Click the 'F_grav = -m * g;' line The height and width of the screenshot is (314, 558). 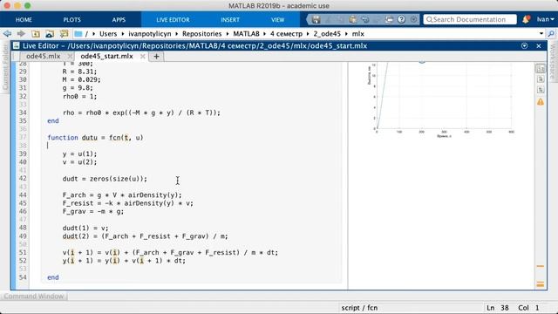(x=93, y=211)
